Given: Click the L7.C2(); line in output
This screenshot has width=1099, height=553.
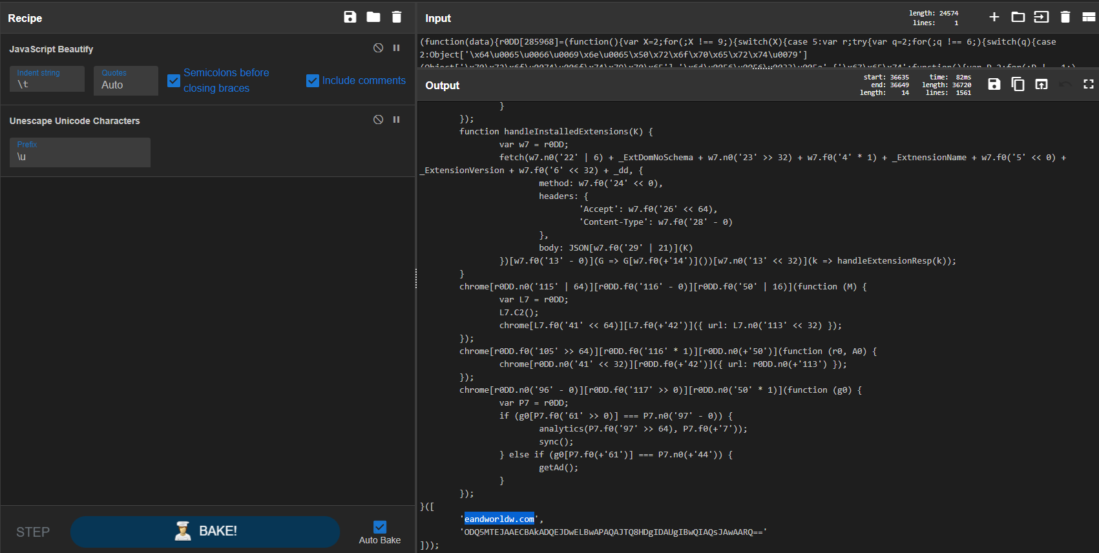Looking at the screenshot, I should 519,313.
